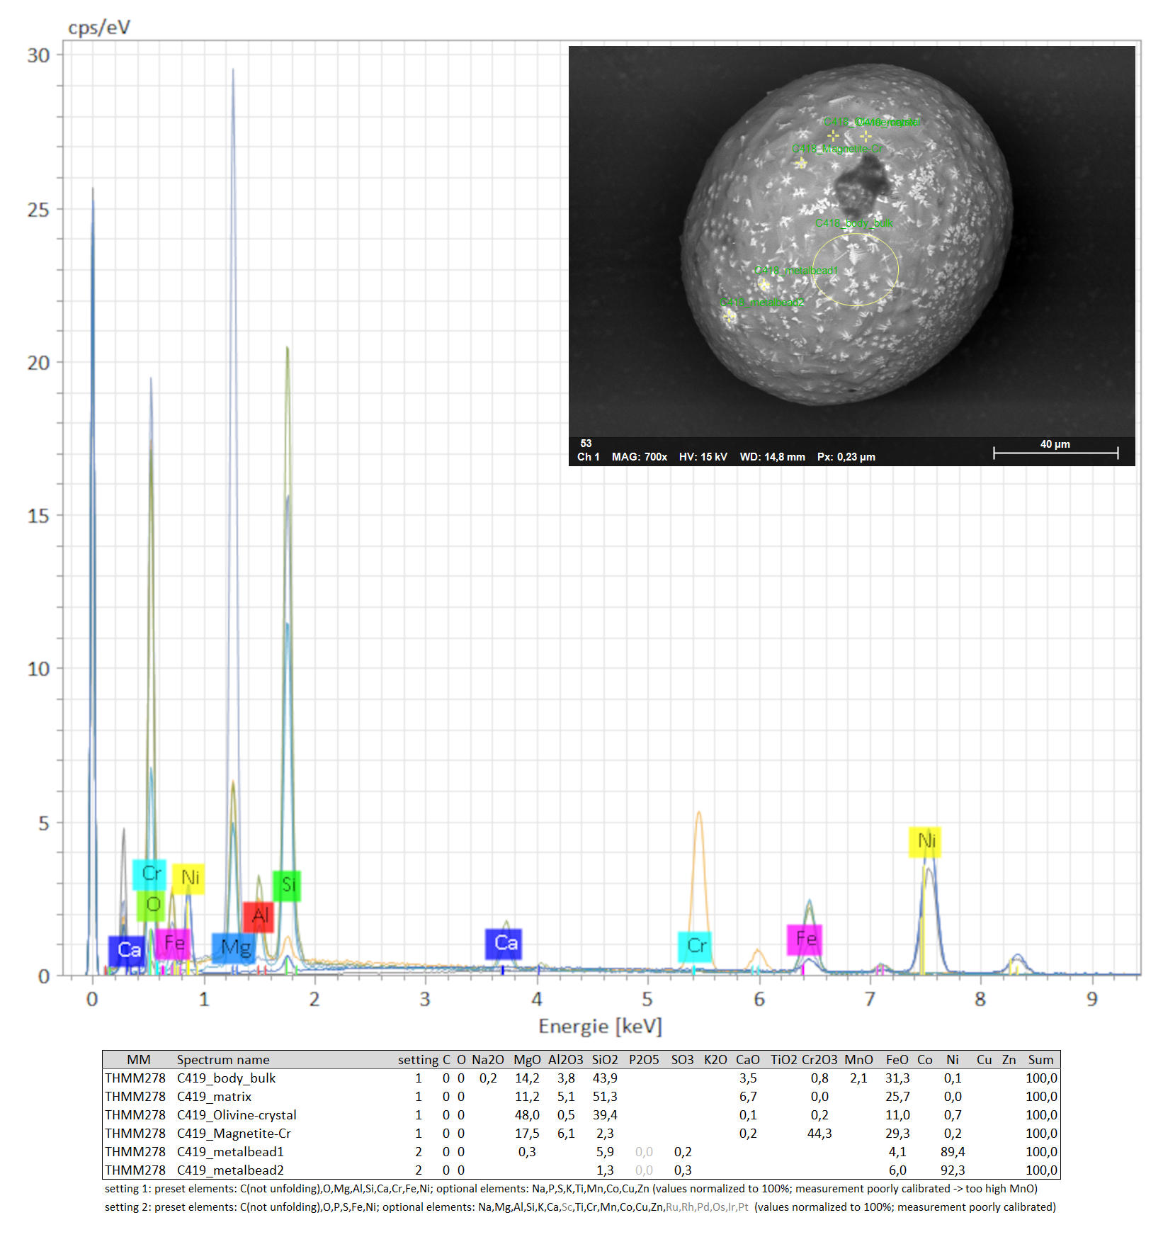
Task: Click the Energie [keV] axis title
Action: [x=600, y=1026]
